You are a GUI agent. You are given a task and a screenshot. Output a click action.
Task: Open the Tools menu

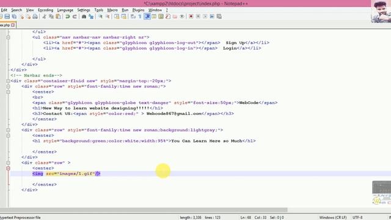(99, 10)
